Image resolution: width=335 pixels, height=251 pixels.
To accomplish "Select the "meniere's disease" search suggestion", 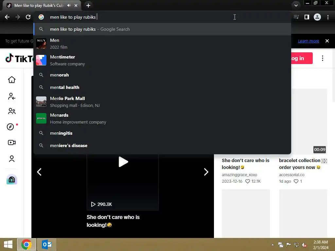I will coord(162,145).
